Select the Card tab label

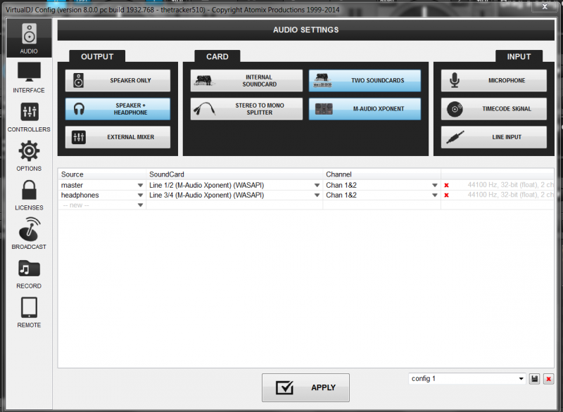pos(217,57)
